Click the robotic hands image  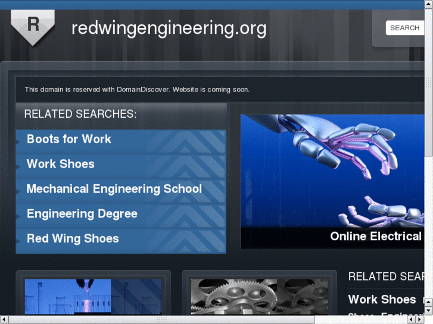point(332,171)
